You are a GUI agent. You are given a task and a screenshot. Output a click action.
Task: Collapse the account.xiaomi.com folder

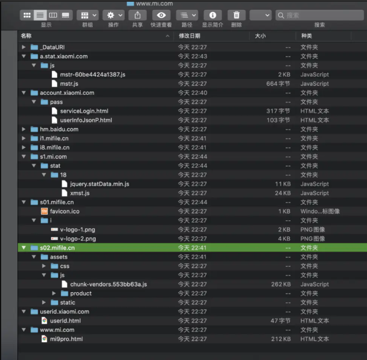[24, 93]
